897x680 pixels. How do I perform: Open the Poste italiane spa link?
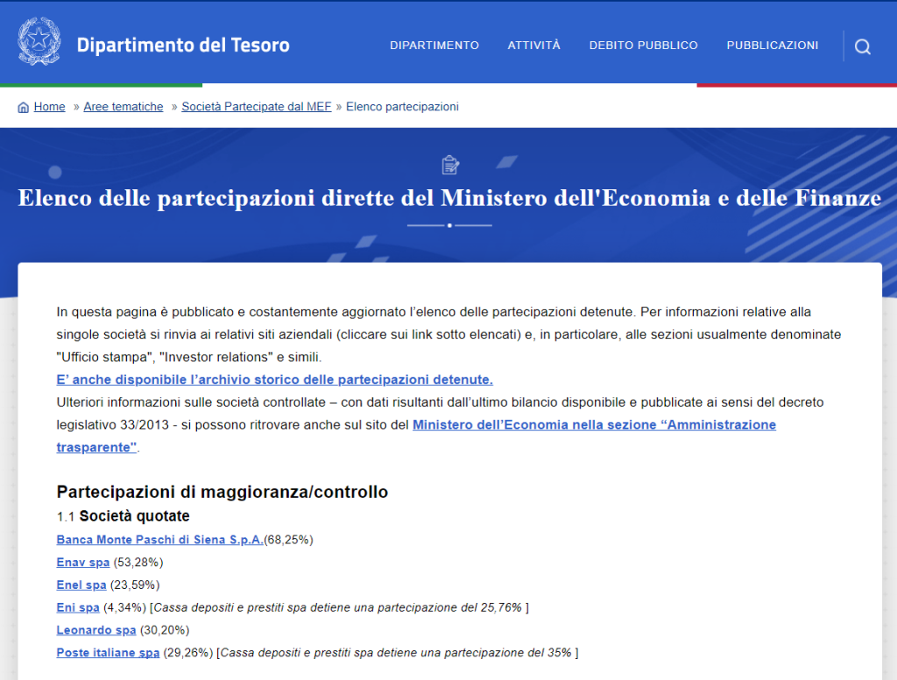click(x=108, y=653)
